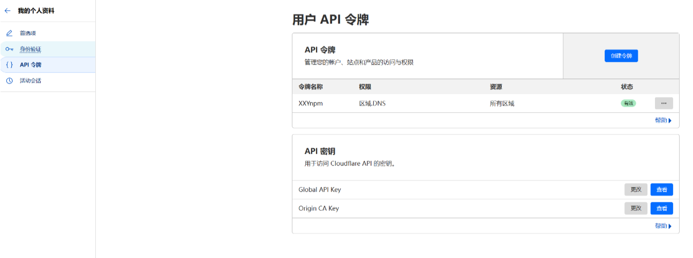Click the 我的个人资料 sidebar title
The height and width of the screenshot is (258, 693).
pos(36,11)
